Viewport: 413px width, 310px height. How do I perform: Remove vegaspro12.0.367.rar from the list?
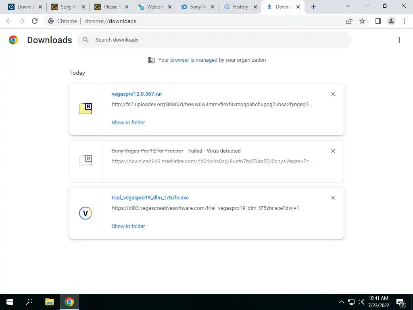click(333, 94)
